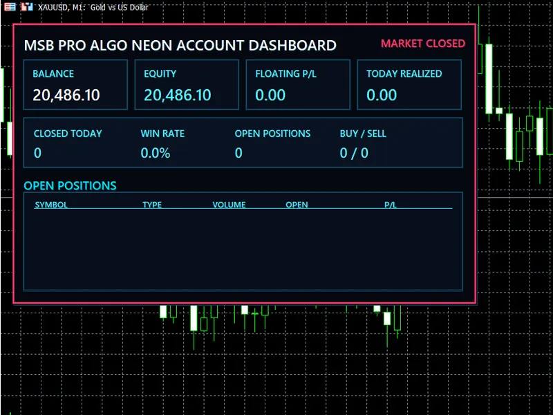Click the candlestick chart icon beside XAUUSD

point(27,7)
